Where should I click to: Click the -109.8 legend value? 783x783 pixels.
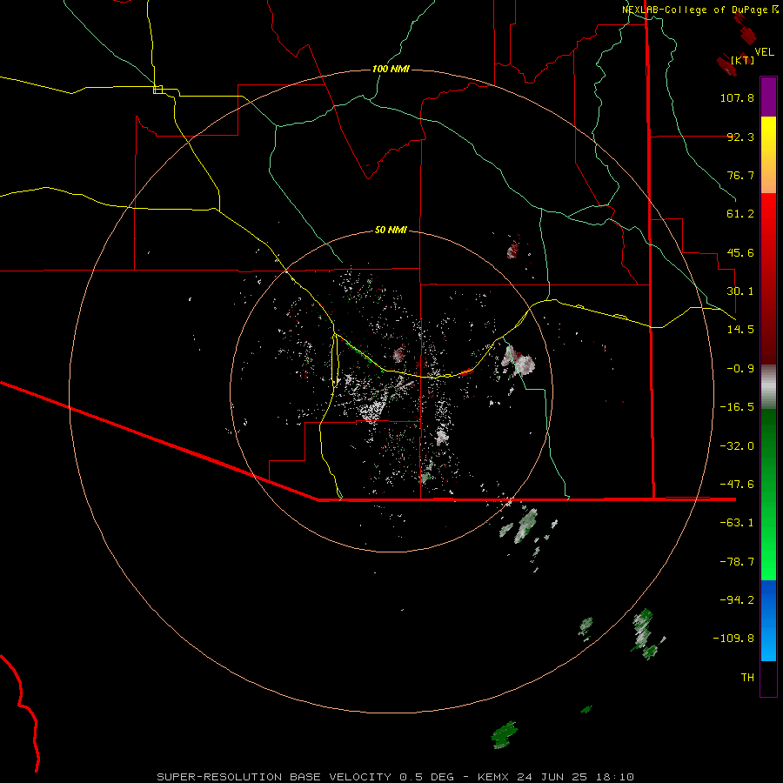point(733,639)
